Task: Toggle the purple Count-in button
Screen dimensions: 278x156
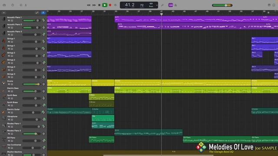Action: [171, 5]
